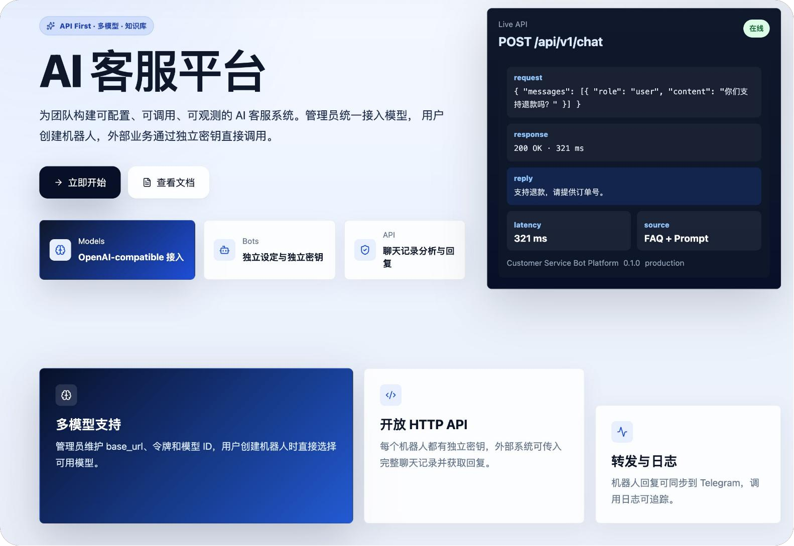The height and width of the screenshot is (546, 794).
Task: Click the Live API label
Action: 513,24
